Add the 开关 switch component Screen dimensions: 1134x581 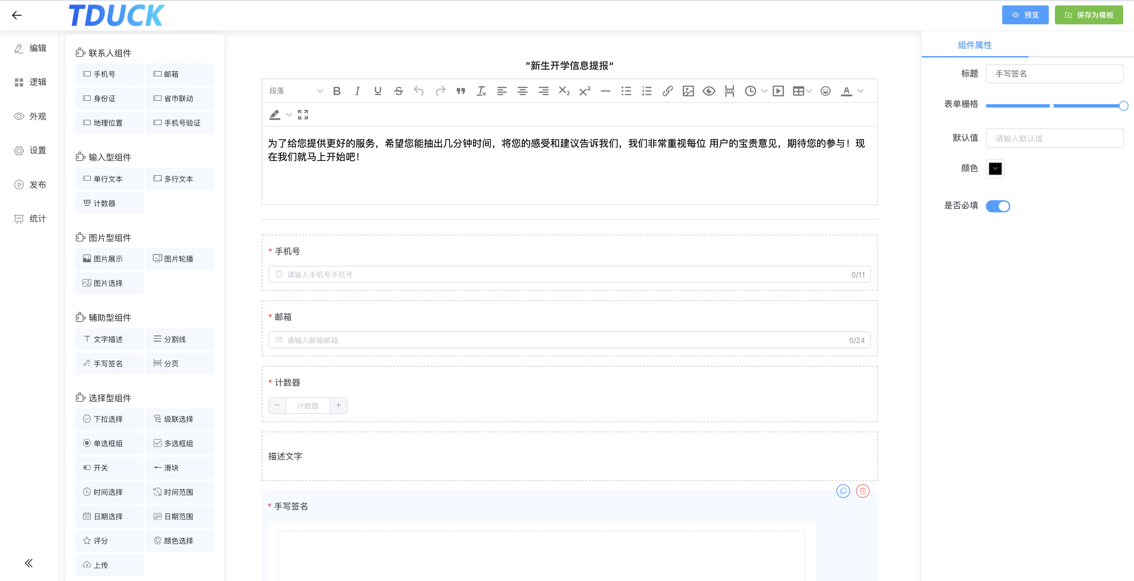[x=109, y=467]
